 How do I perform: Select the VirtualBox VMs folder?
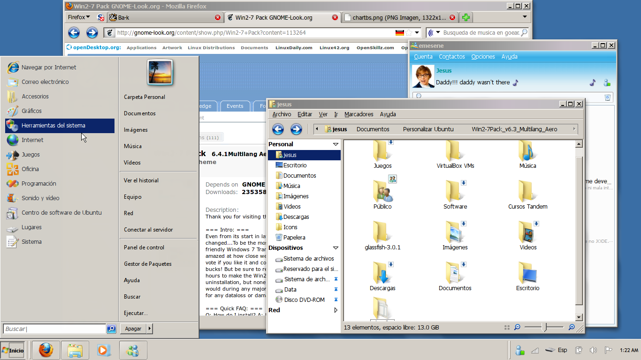point(455,154)
